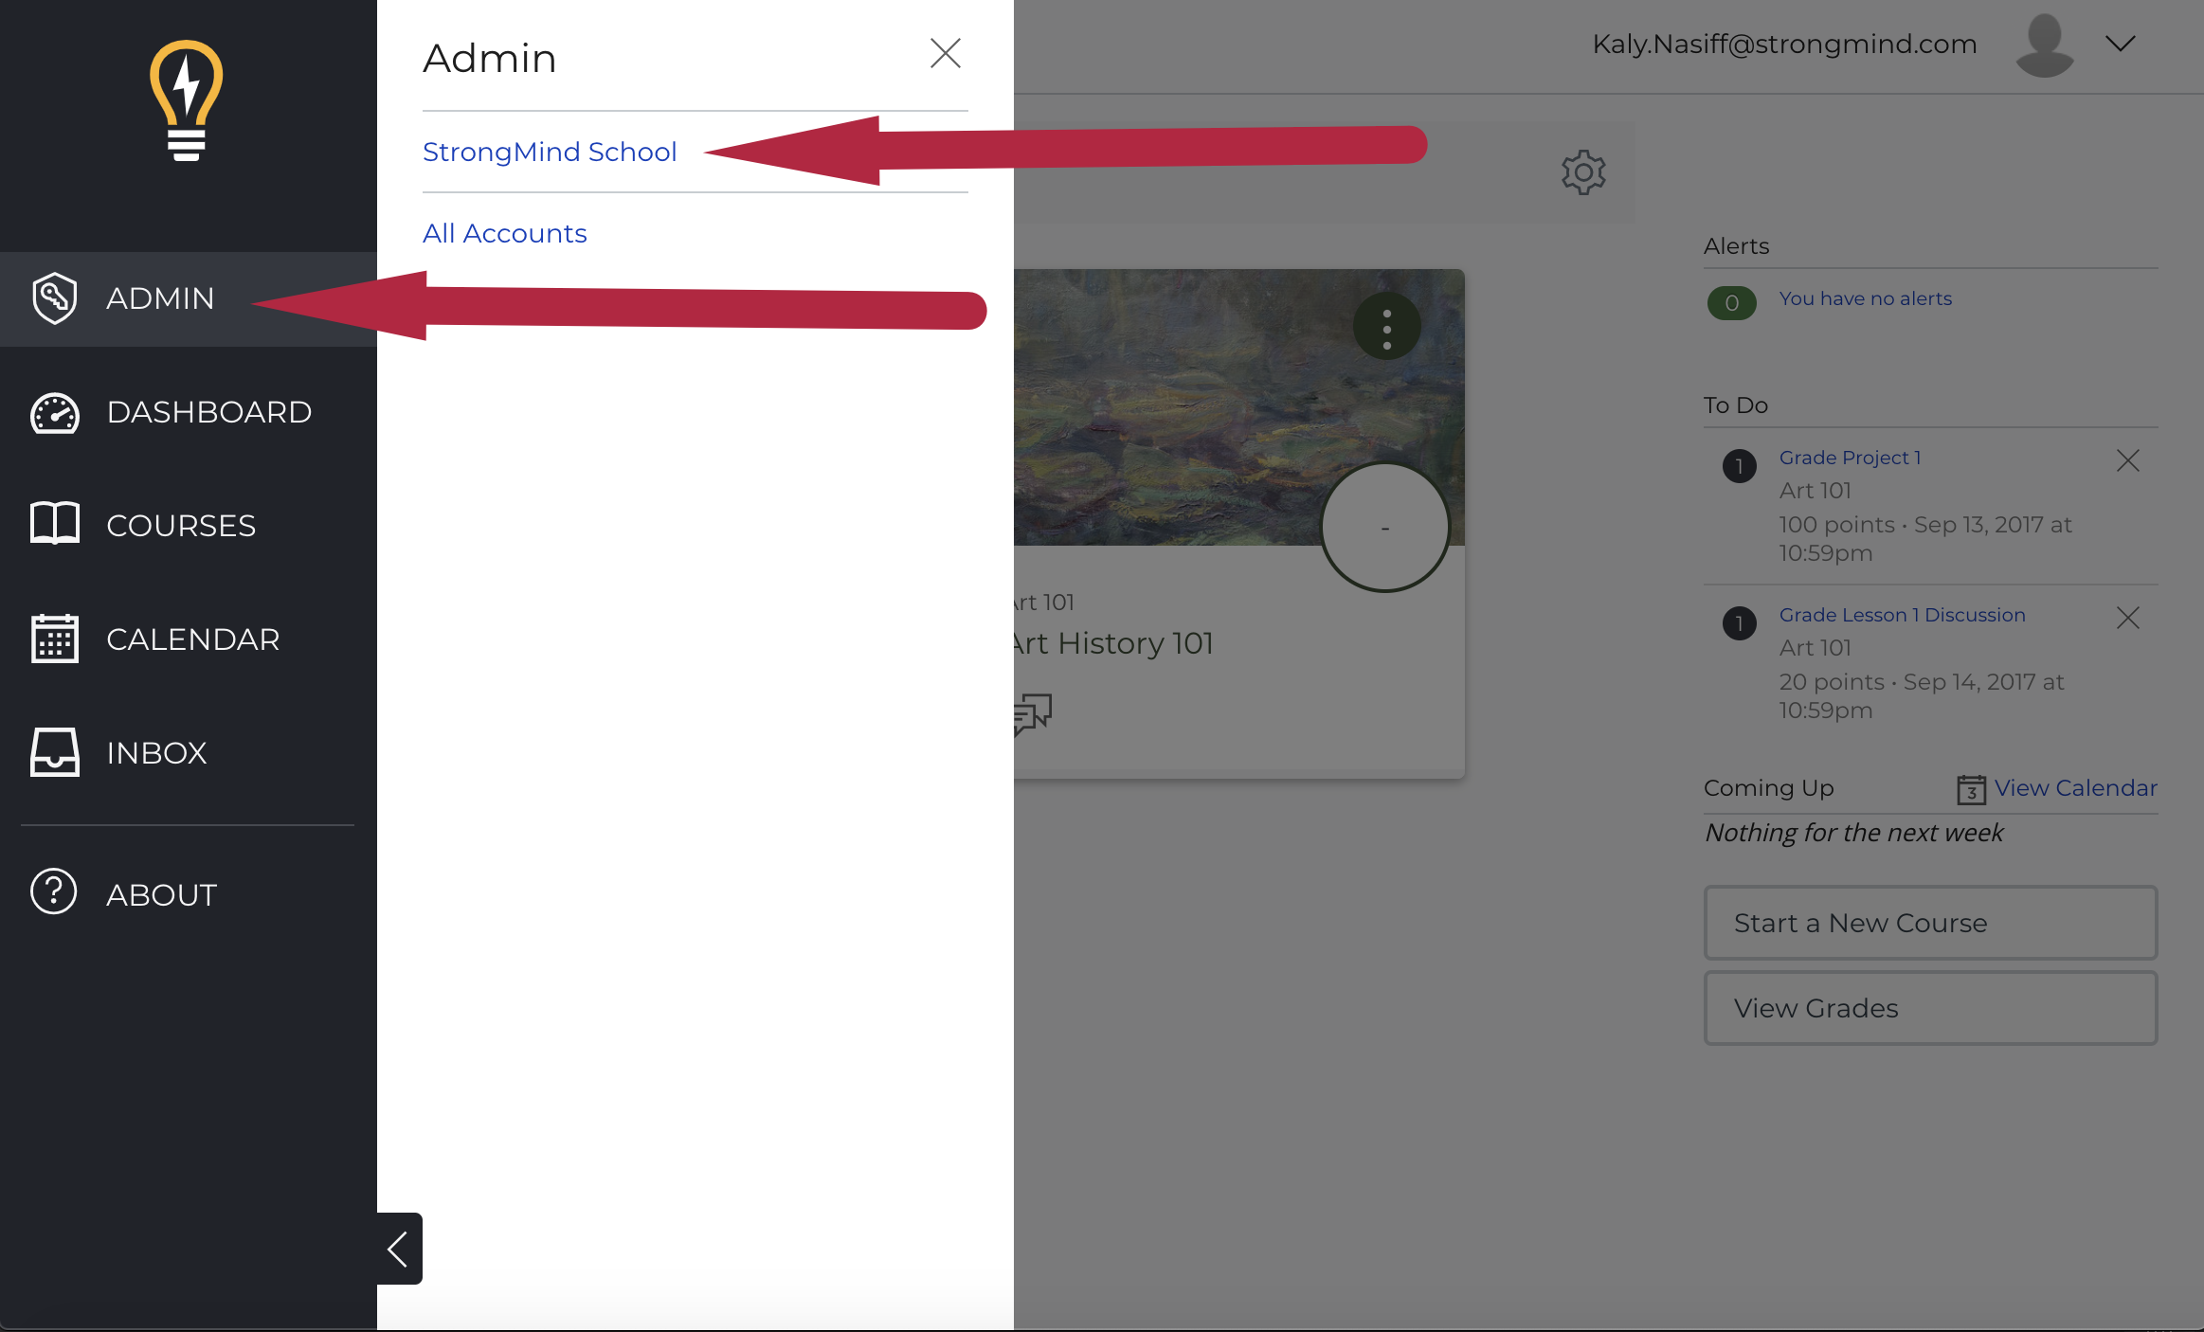
Task: Select StrongMind School menu item
Action: [x=551, y=153]
